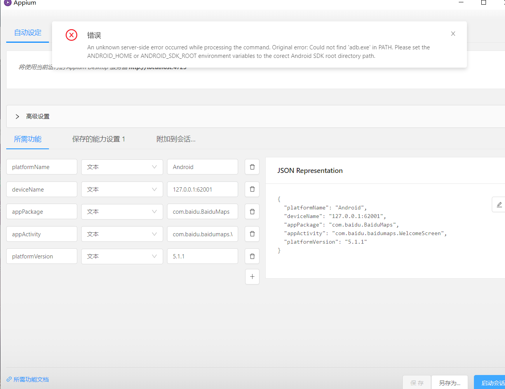The width and height of the screenshot is (505, 389).
Task: Click the "platformName" line in JSON
Action: pos(326,208)
